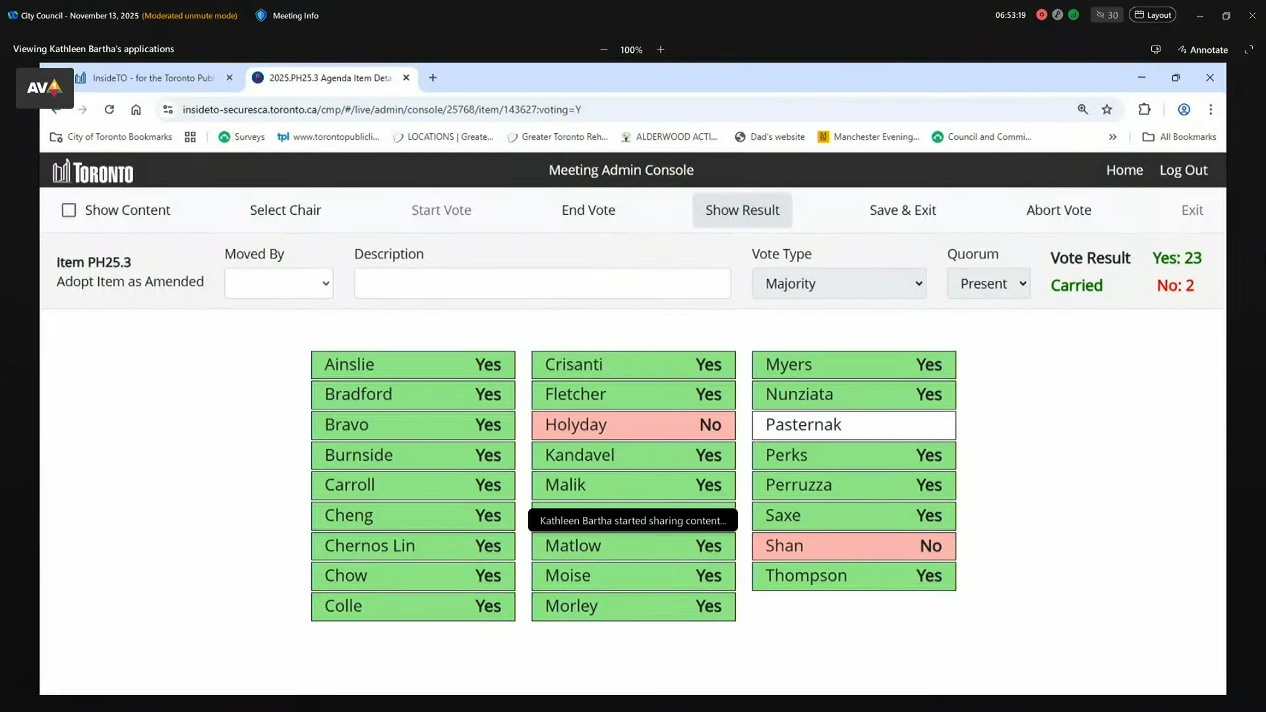Switch to the InsideTO browser tab

pyautogui.click(x=153, y=78)
